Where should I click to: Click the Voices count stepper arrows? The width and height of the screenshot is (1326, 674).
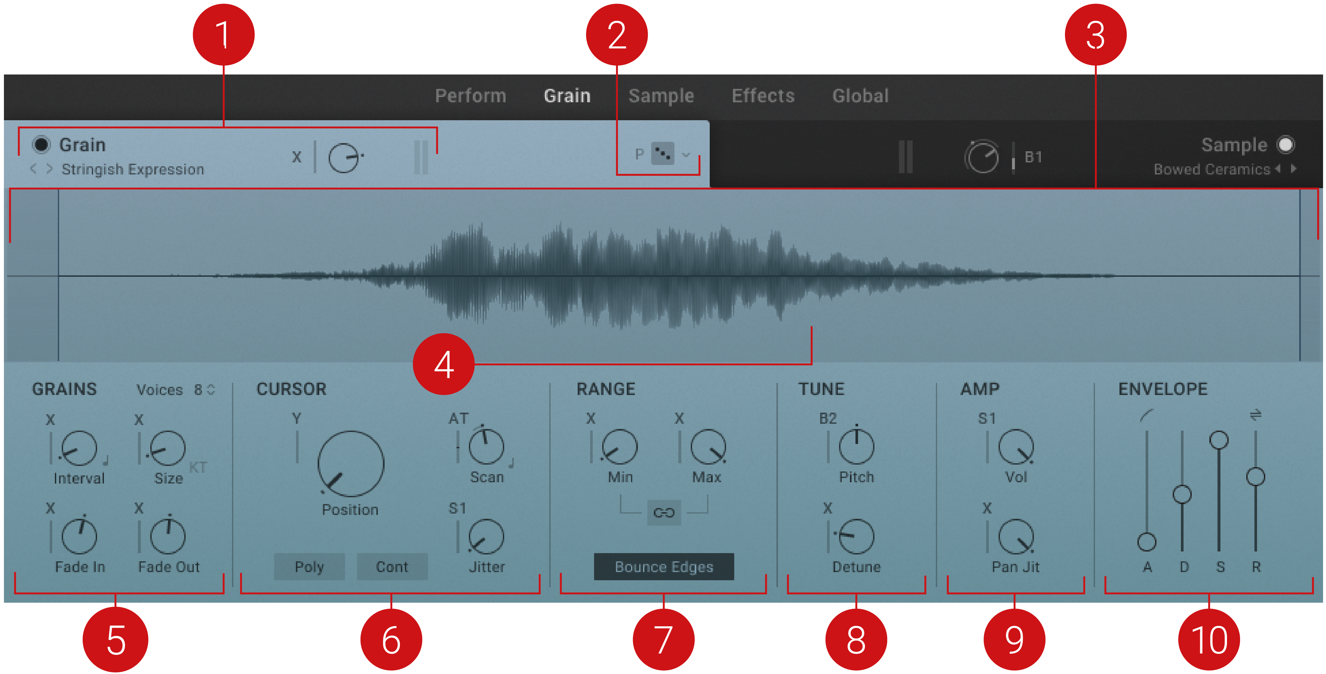(x=210, y=389)
